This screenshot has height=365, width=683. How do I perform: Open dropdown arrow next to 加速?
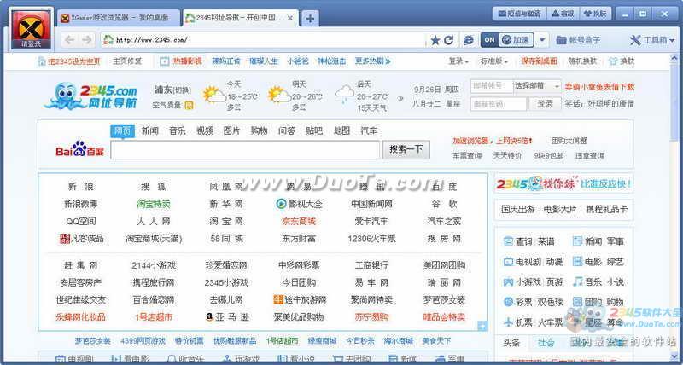pos(541,40)
